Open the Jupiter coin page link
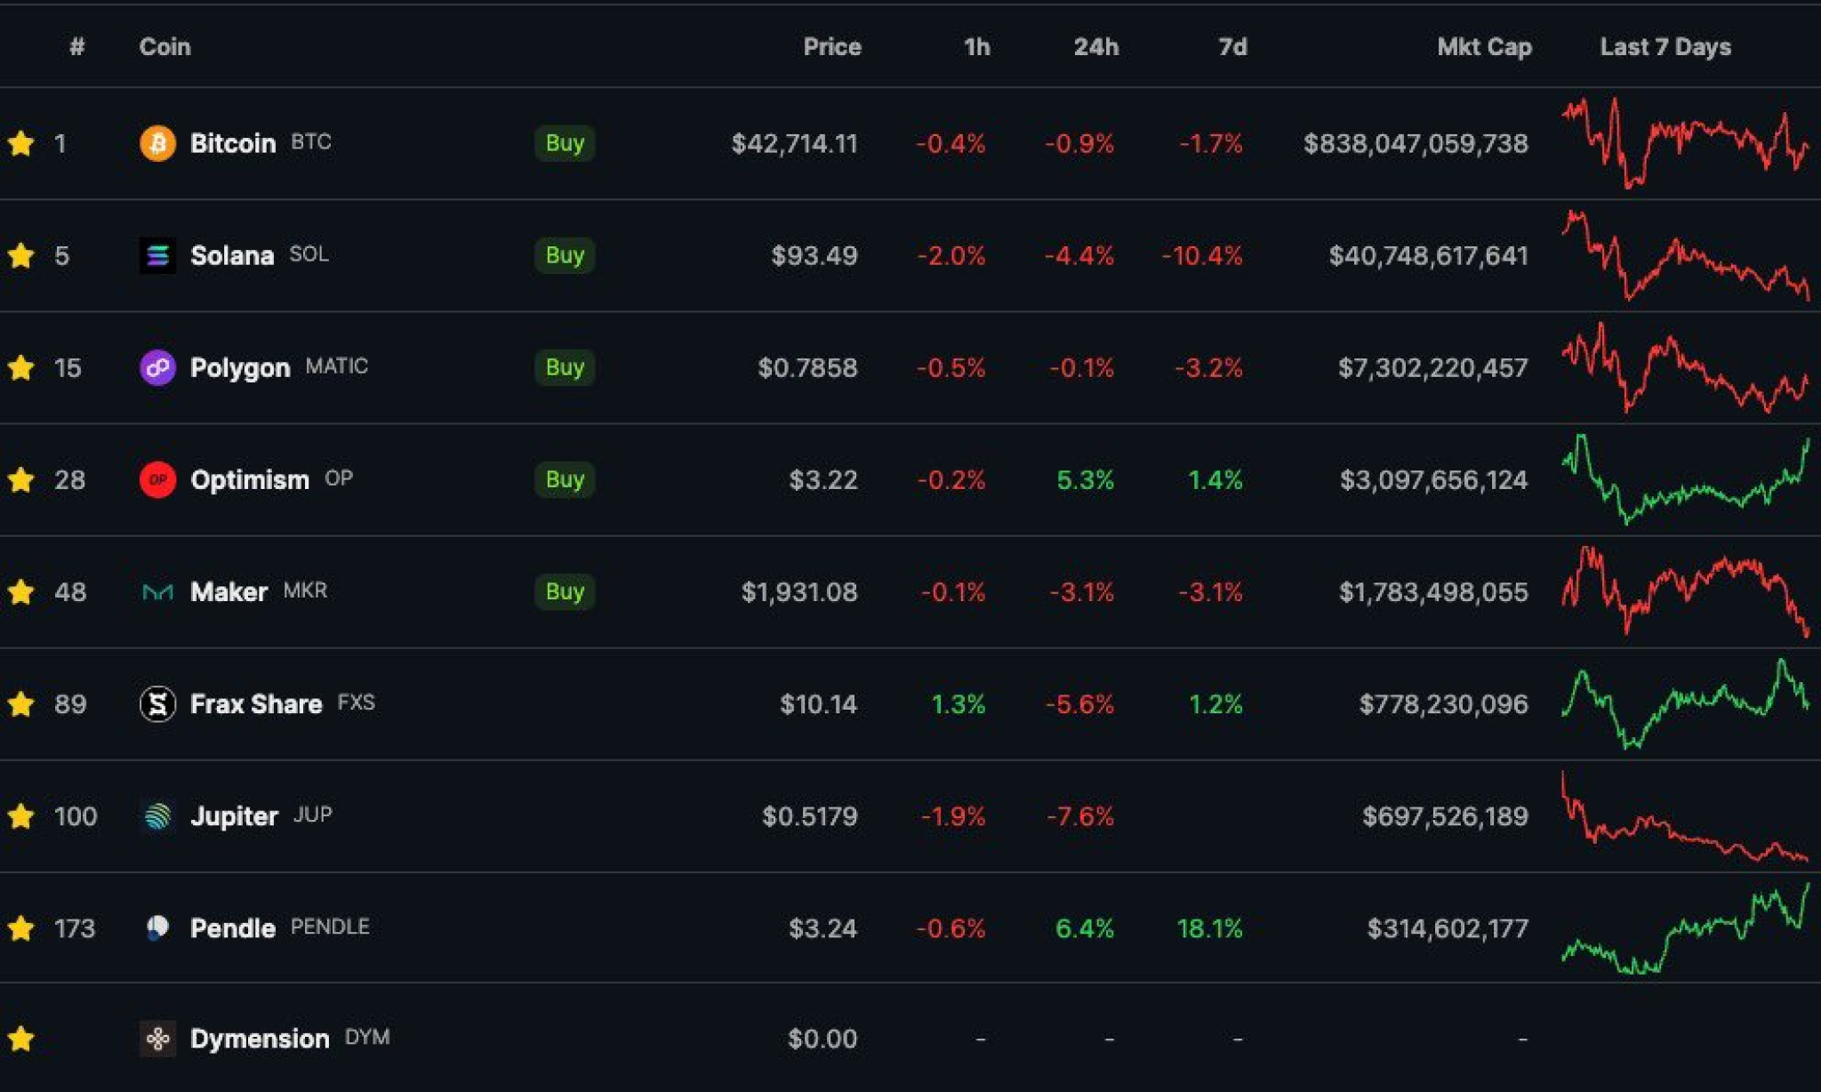This screenshot has height=1092, width=1821. pyautogui.click(x=234, y=815)
